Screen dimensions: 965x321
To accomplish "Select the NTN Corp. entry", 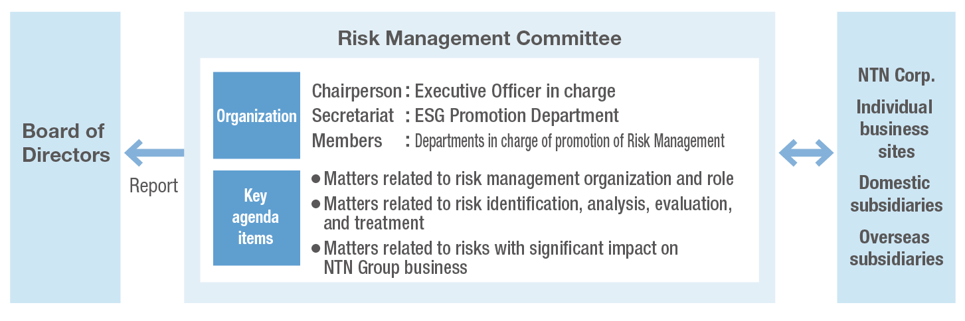I will [896, 76].
